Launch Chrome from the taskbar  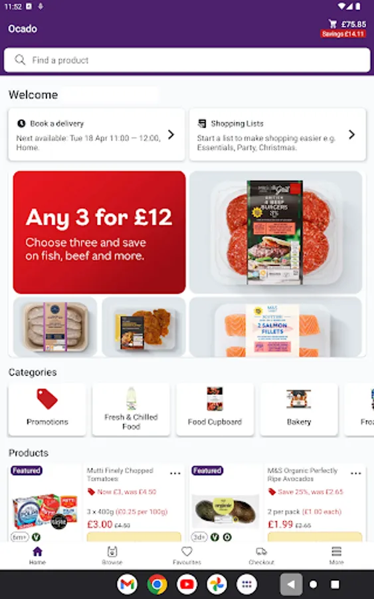pos(157,584)
